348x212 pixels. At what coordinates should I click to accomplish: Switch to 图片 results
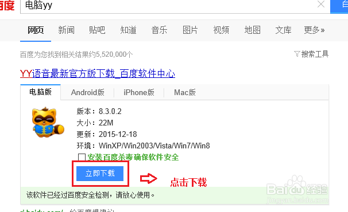(x=190, y=30)
